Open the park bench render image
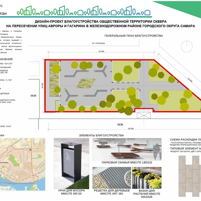 tap(127, 149)
